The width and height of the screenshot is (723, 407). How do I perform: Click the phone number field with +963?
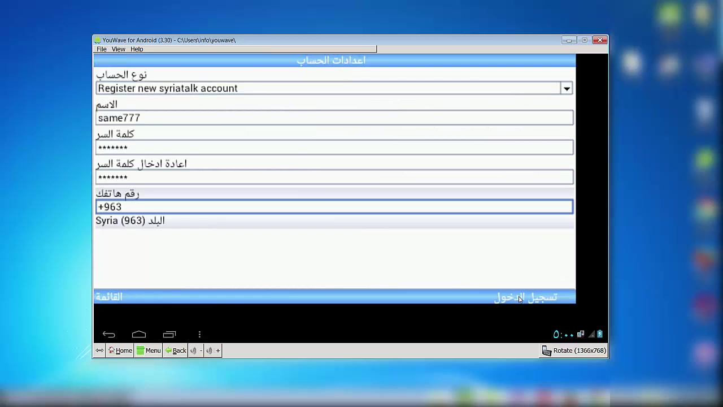tap(334, 207)
